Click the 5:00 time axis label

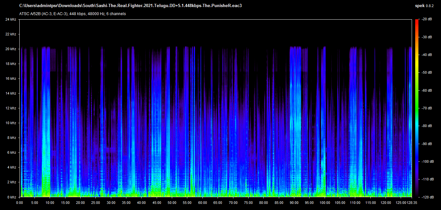(34, 203)
